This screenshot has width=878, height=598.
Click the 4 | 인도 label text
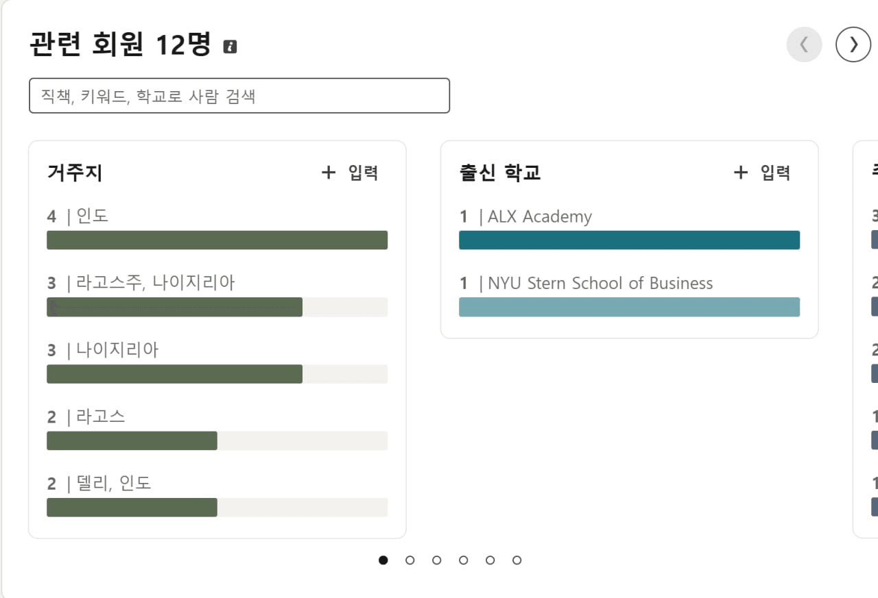(78, 216)
